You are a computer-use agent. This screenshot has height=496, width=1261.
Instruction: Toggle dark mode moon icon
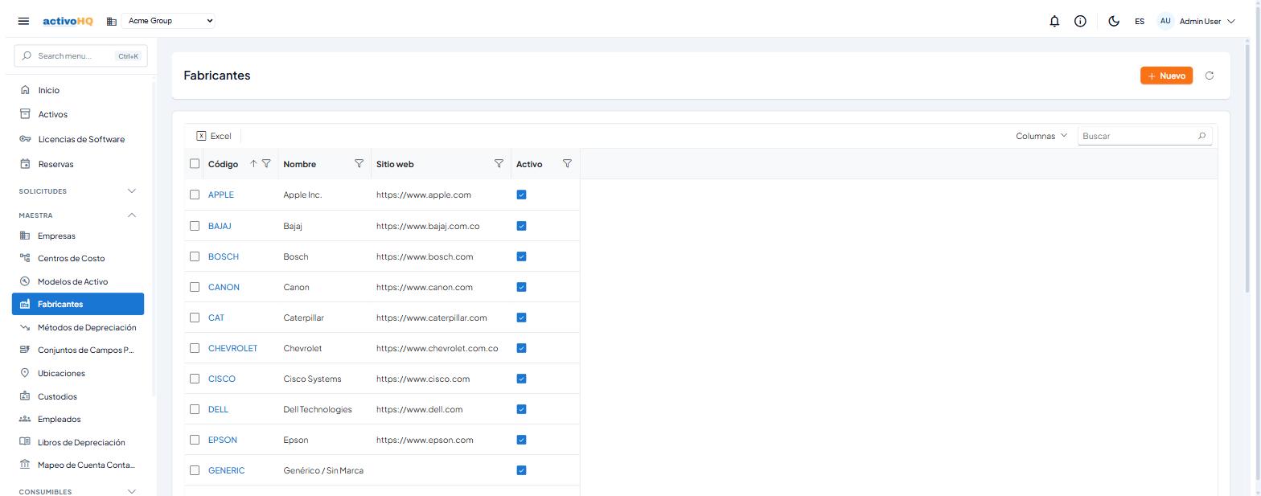tap(1114, 22)
